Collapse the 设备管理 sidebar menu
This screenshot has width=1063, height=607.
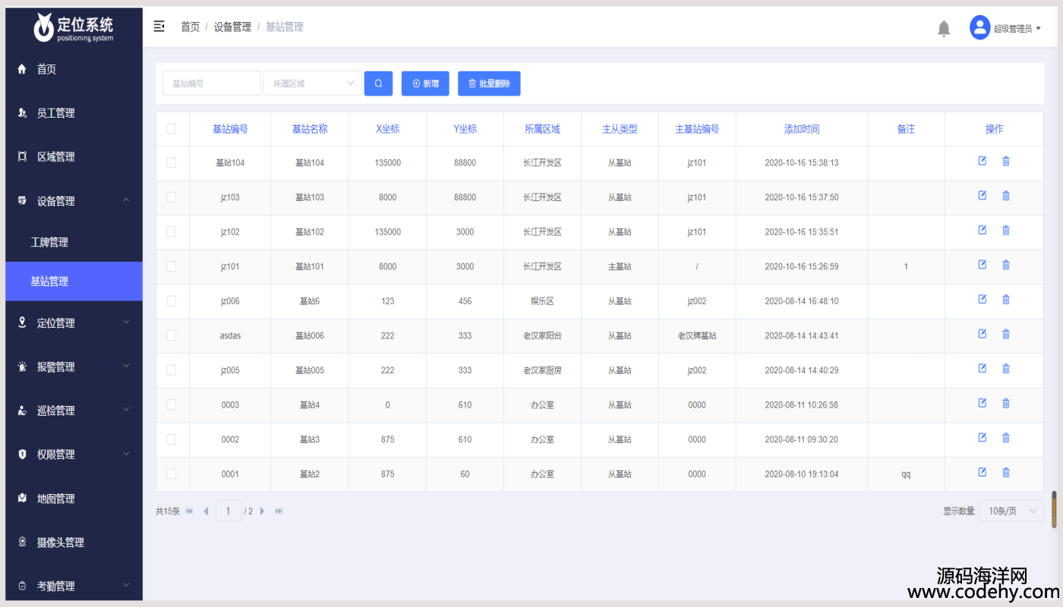(x=74, y=201)
